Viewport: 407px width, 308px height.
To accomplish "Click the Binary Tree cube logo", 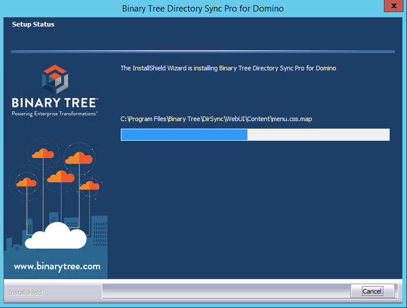I will click(55, 79).
